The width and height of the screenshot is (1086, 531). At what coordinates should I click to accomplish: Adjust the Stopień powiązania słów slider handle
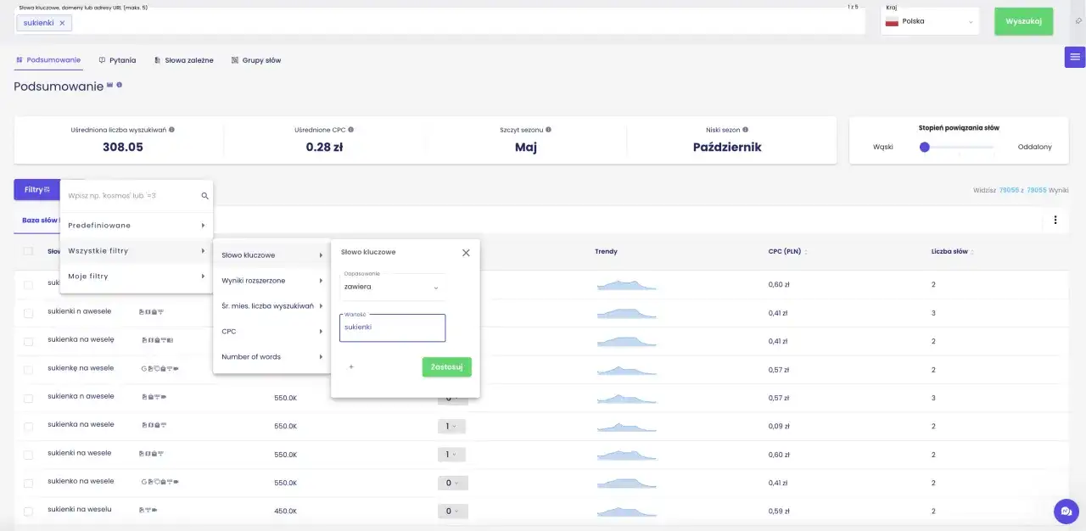[925, 147]
